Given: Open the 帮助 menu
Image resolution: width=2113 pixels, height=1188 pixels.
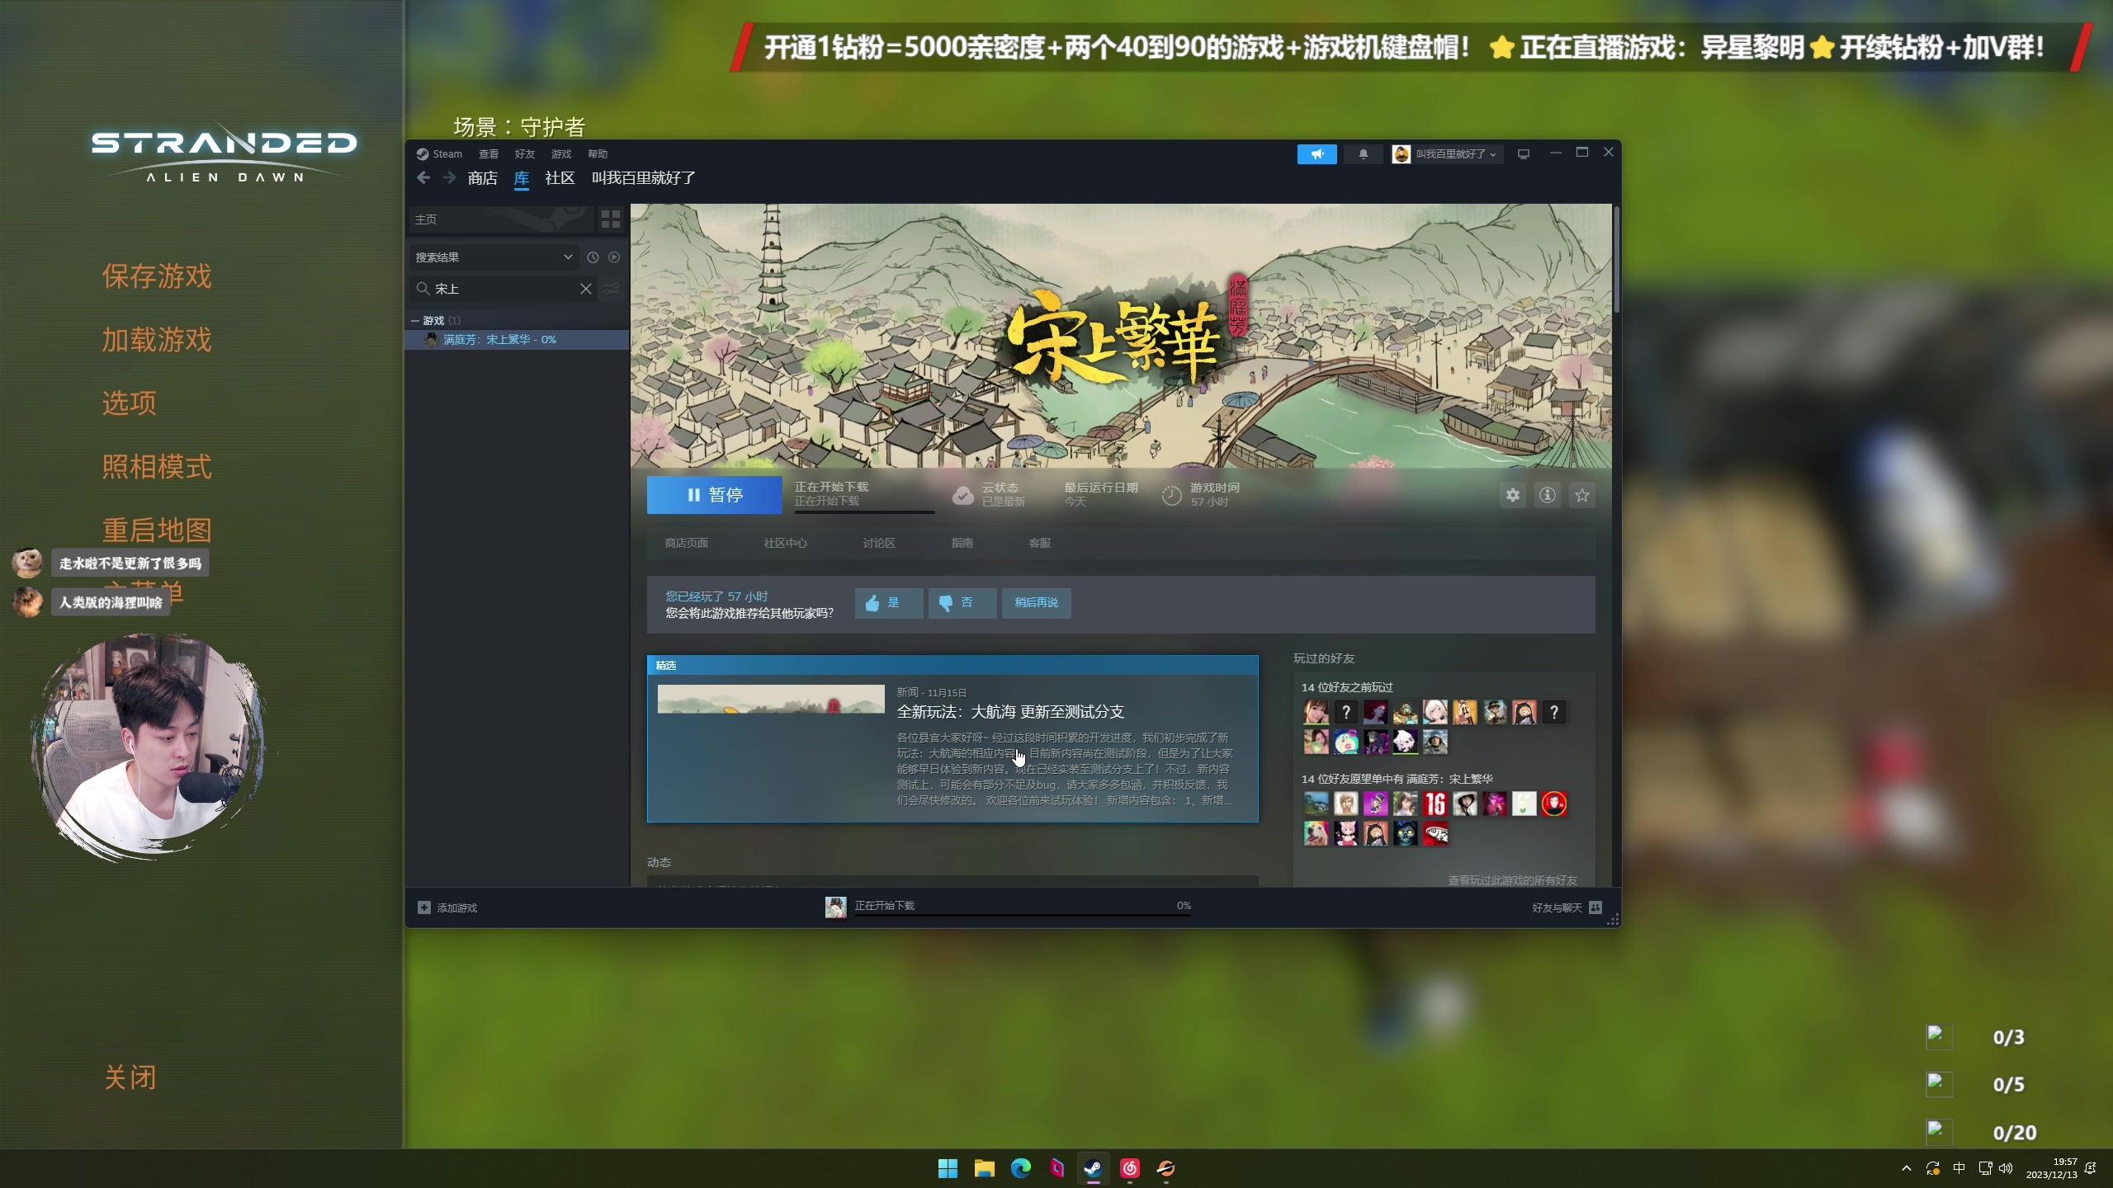Looking at the screenshot, I should 598,154.
